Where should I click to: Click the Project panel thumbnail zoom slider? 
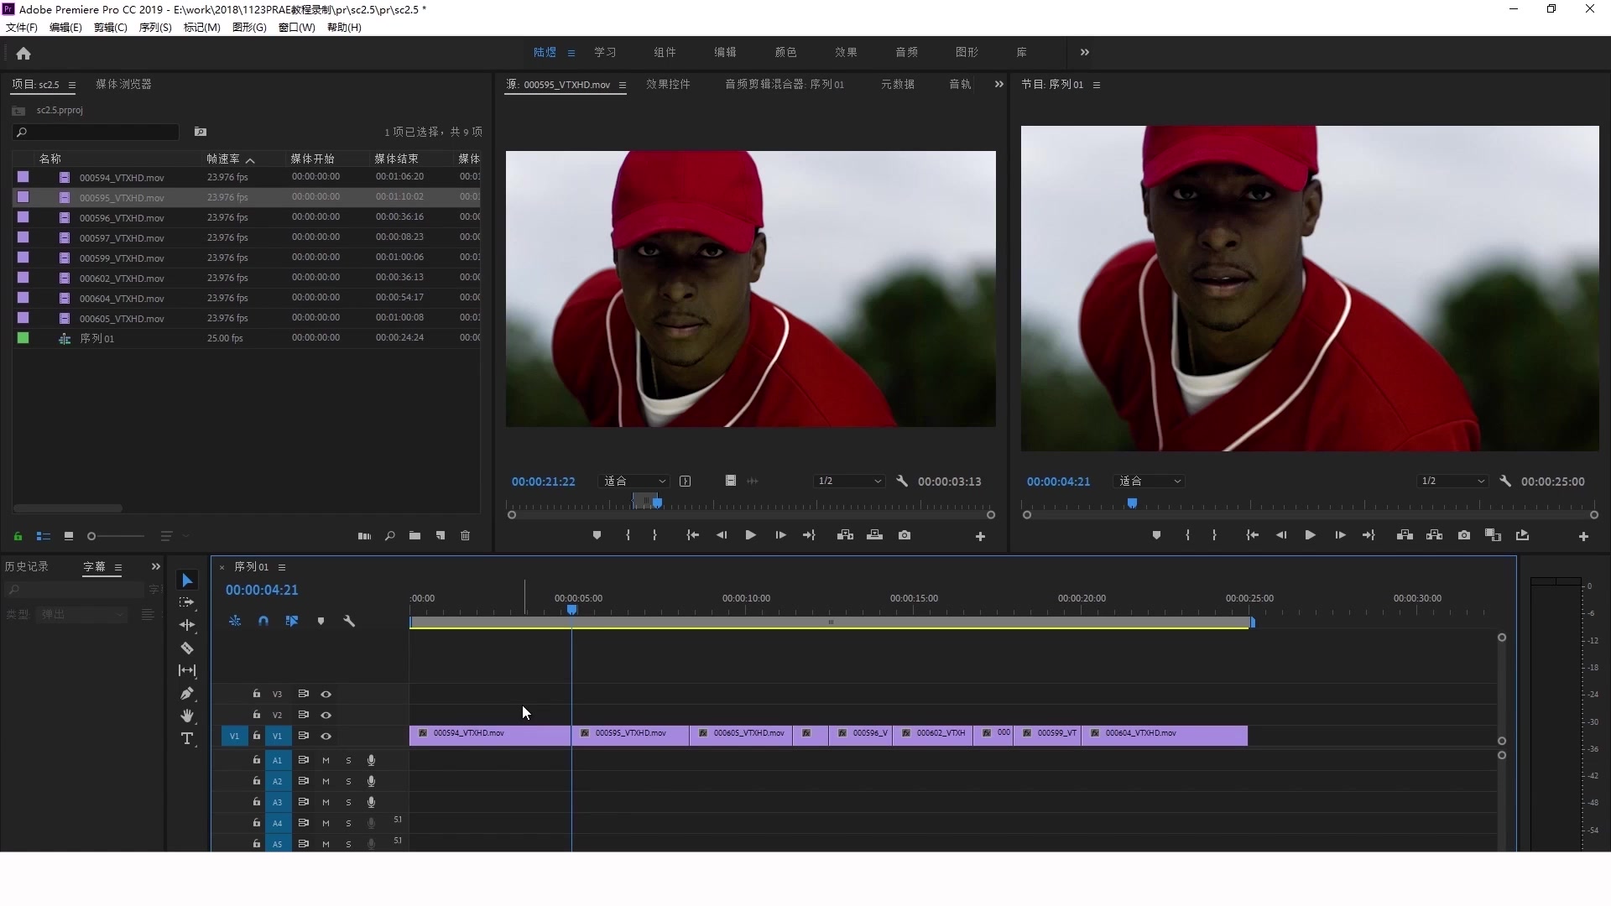click(116, 536)
